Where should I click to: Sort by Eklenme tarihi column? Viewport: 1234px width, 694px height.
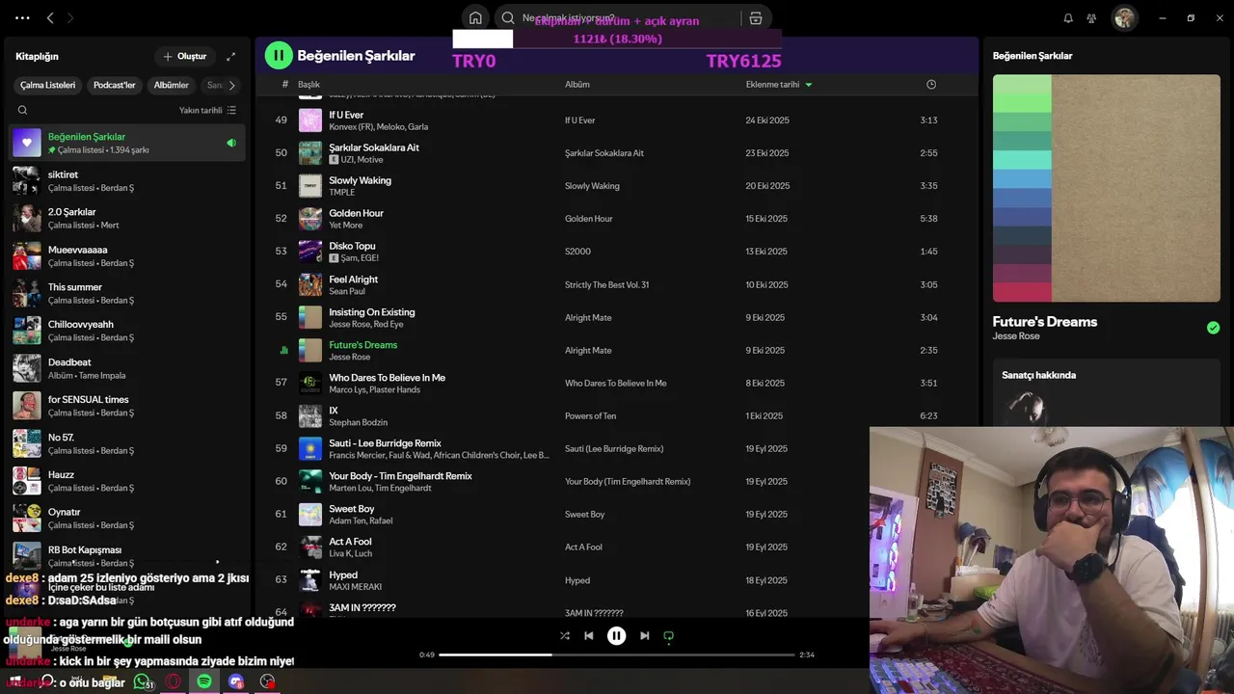pyautogui.click(x=779, y=84)
